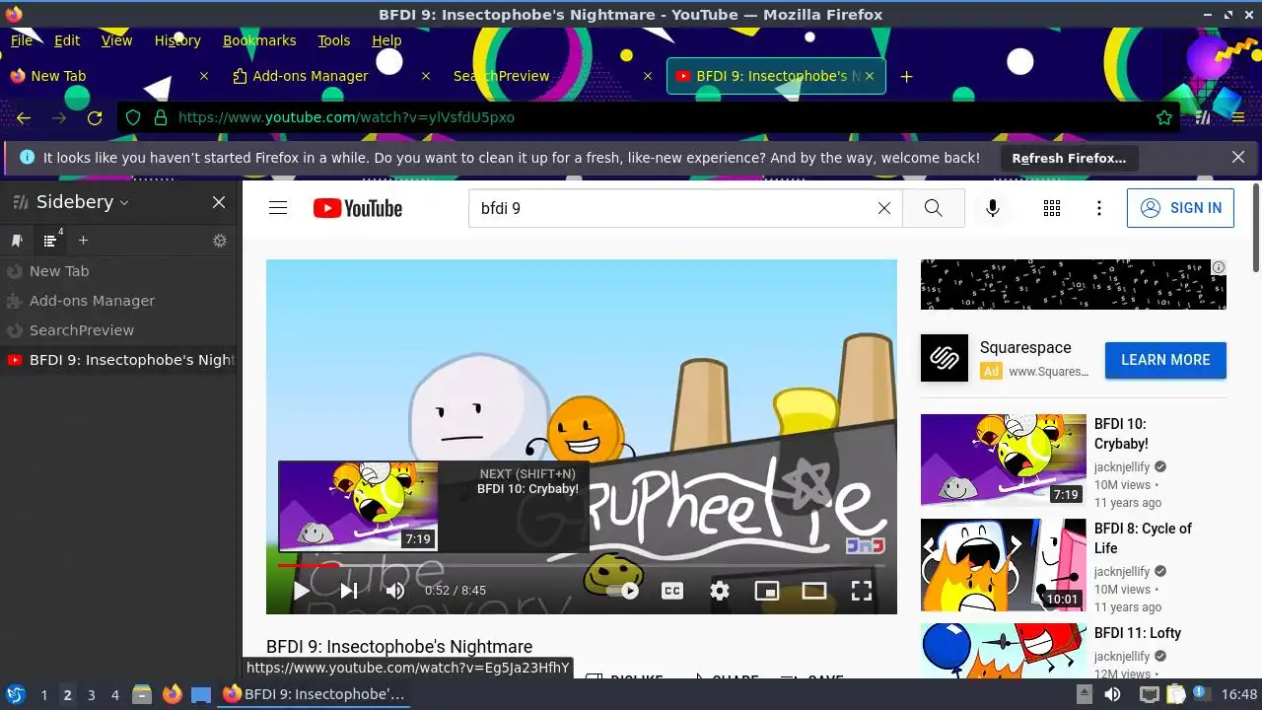Image resolution: width=1262 pixels, height=710 pixels.
Task: Dismiss the Refresh Firefox notification bar
Action: click(x=1238, y=157)
